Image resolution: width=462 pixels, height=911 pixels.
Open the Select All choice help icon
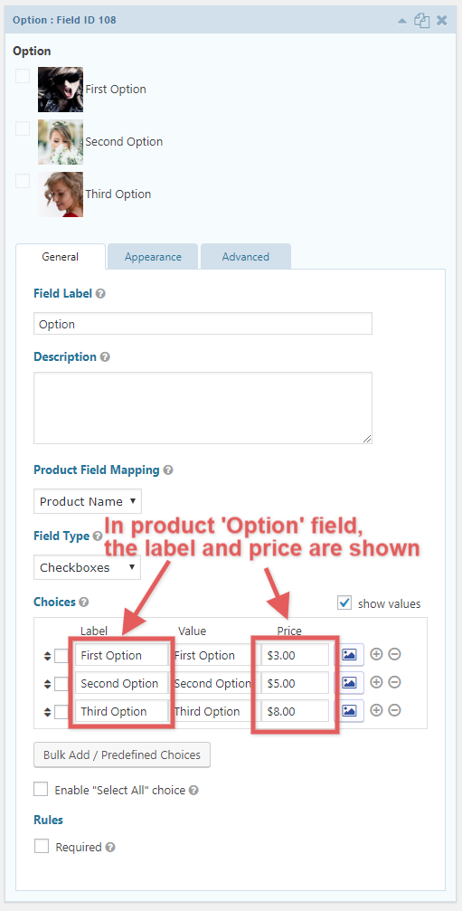(x=193, y=790)
